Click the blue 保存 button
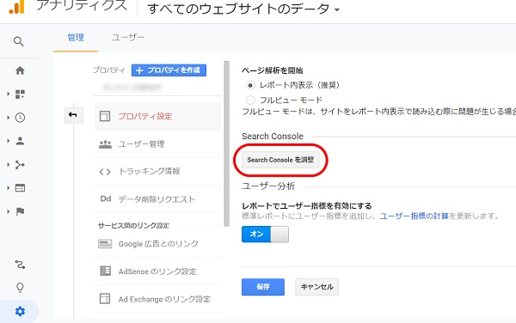The width and height of the screenshot is (516, 323). [x=263, y=287]
